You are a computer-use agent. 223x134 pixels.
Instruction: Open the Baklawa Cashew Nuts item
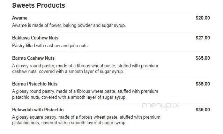pos(35,38)
